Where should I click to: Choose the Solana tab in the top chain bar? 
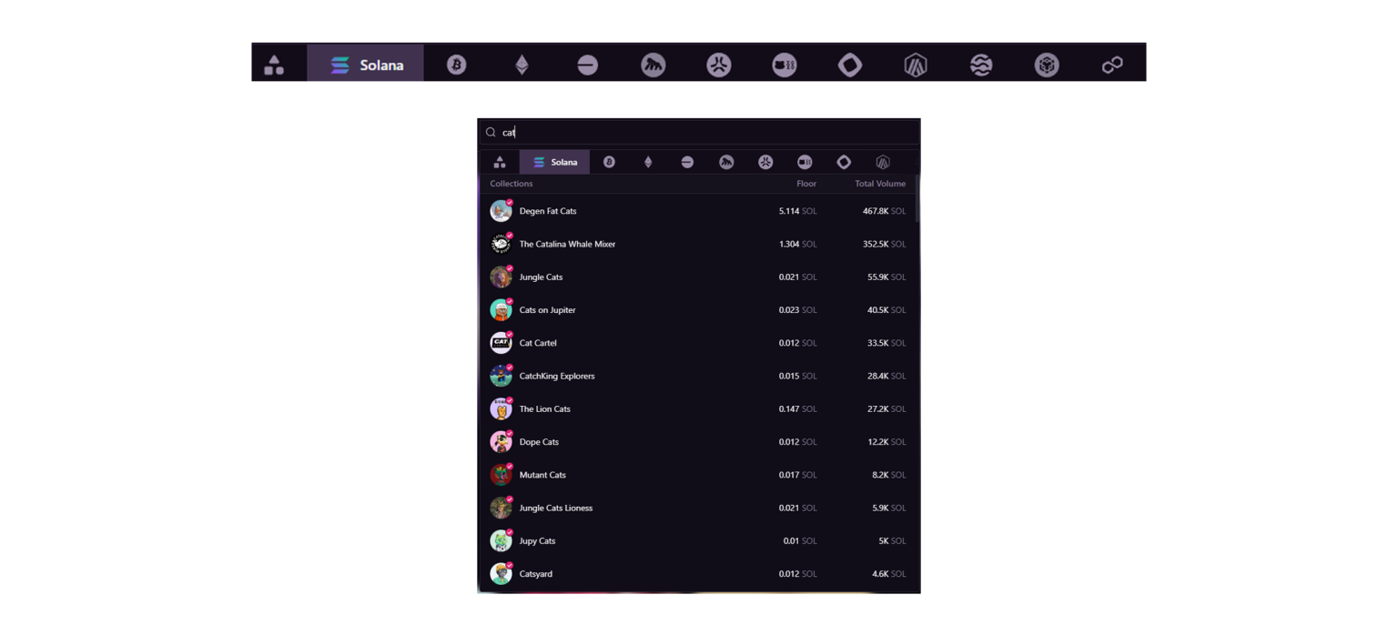click(x=365, y=64)
